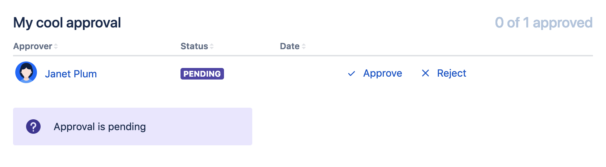The width and height of the screenshot is (606, 167).
Task: Sort table by the Approver column header
Action: pos(33,46)
